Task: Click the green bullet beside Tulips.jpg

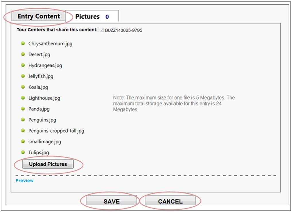Action: (23, 152)
